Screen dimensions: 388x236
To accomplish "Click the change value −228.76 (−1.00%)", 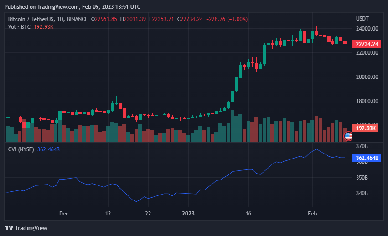I will coord(227,19).
